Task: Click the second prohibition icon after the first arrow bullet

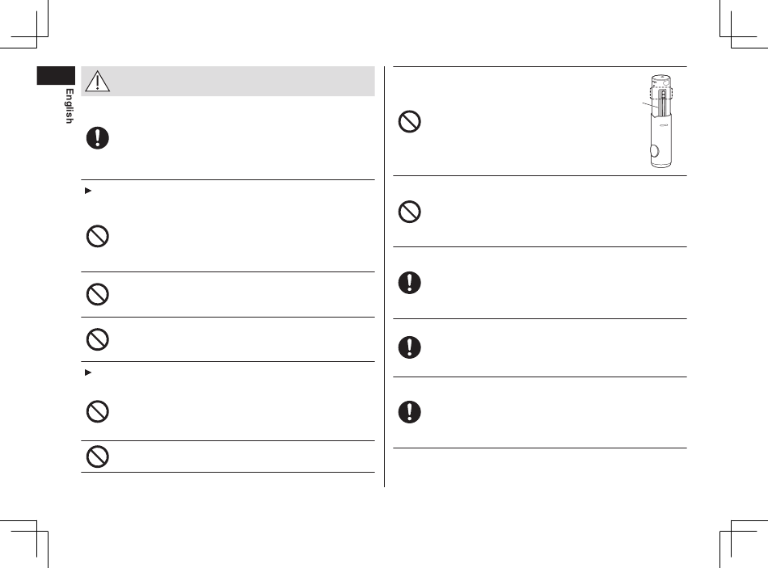Action: point(99,294)
